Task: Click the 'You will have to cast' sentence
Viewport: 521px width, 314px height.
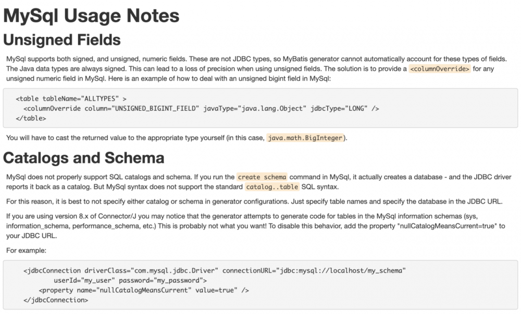Action: [x=177, y=138]
